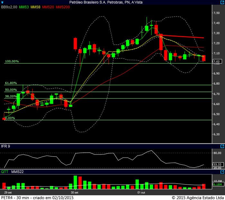Select the 61,80% Fibonacci retracement label
The width and height of the screenshot is (225, 200).
click(11, 83)
